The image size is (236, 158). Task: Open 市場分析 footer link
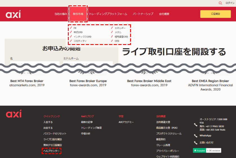click(86, 133)
